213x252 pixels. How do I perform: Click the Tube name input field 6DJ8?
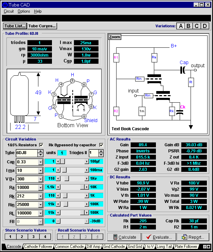(27, 153)
